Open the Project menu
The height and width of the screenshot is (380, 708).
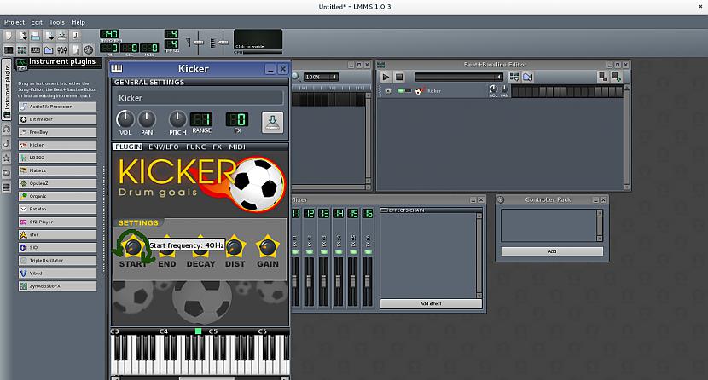(14, 22)
